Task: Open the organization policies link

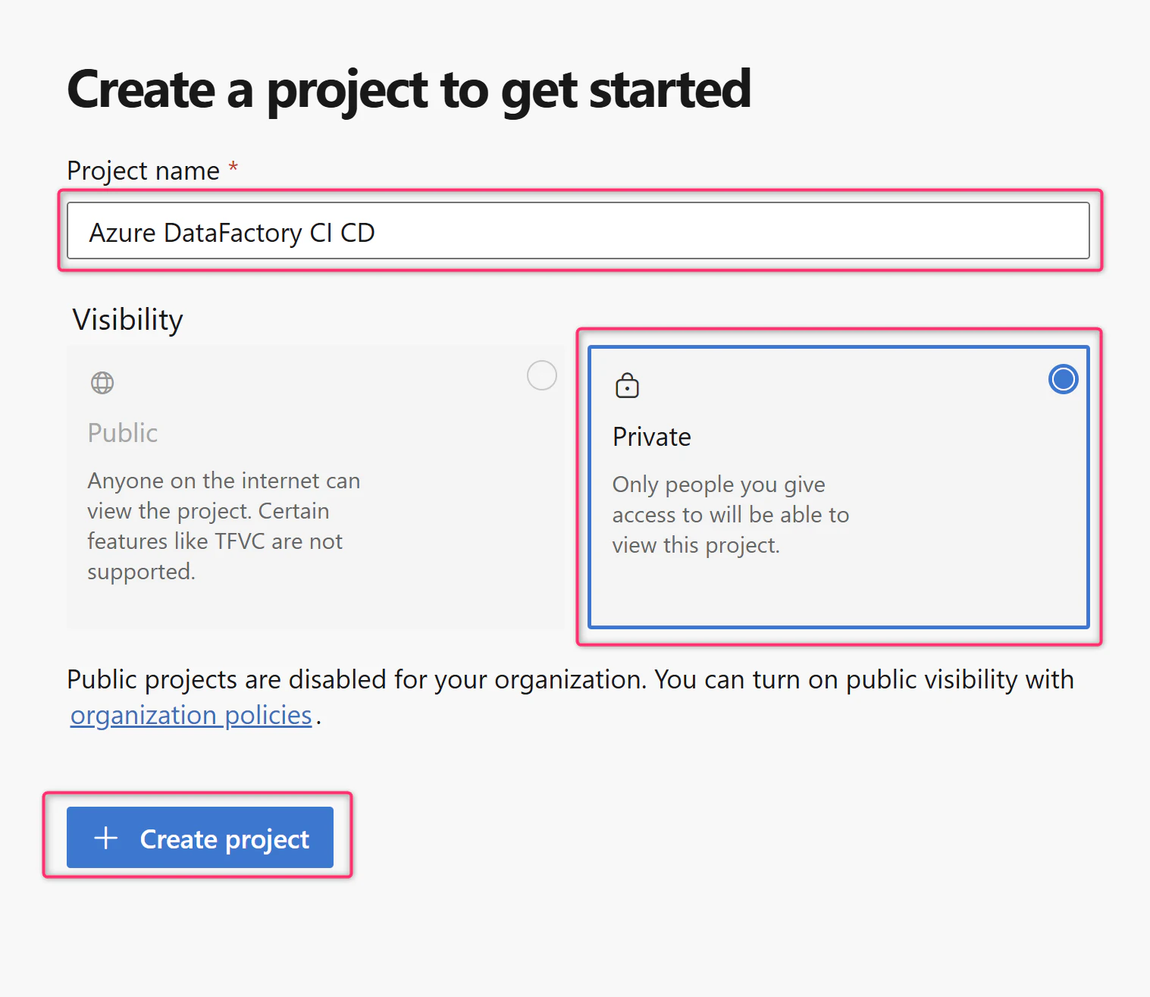Action: pos(191,715)
